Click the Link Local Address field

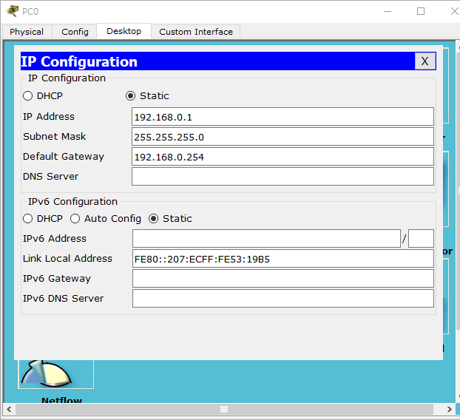[x=283, y=259]
